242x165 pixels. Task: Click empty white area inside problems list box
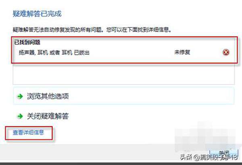123,74
